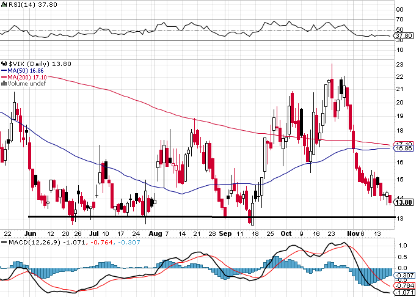Click the MACD axis label 1.0
Image resolution: width=419 pixels, height=297 pixels.
[403, 246]
